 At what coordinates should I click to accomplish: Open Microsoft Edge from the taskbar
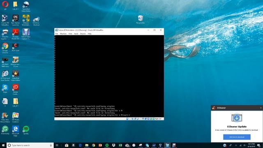click(80, 145)
